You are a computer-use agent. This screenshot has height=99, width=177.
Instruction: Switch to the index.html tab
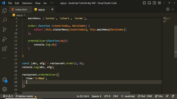coord(21,10)
